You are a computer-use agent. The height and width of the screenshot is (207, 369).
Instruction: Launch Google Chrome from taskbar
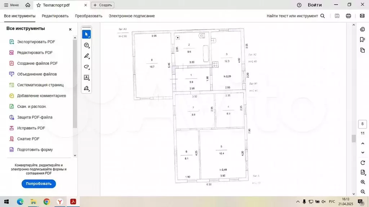click(46, 202)
